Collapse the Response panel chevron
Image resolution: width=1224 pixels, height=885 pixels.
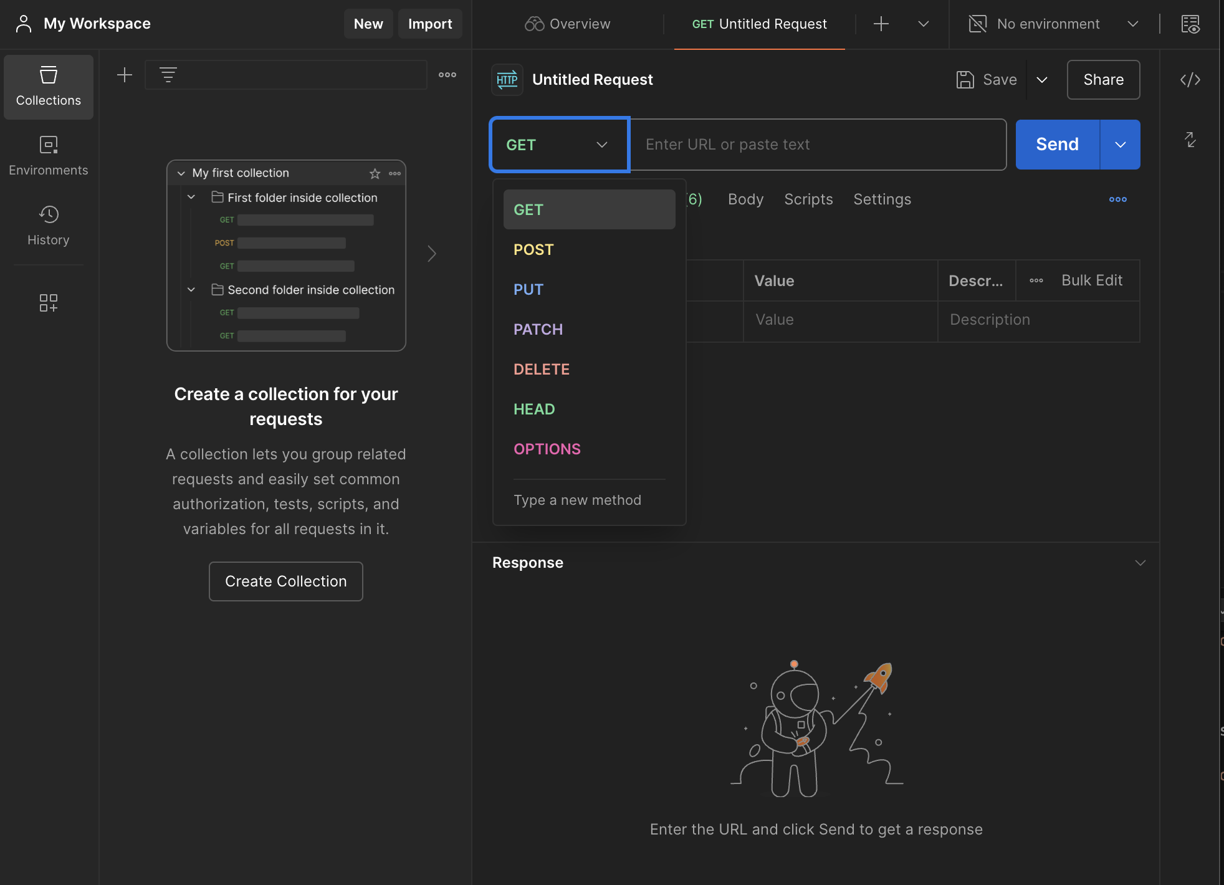(x=1140, y=563)
